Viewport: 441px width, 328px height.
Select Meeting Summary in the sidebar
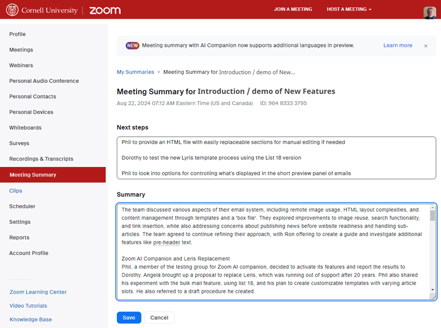coord(53,175)
